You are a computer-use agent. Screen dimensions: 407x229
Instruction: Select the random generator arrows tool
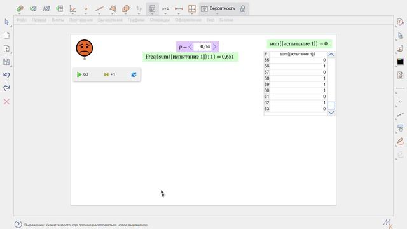coord(33,9)
